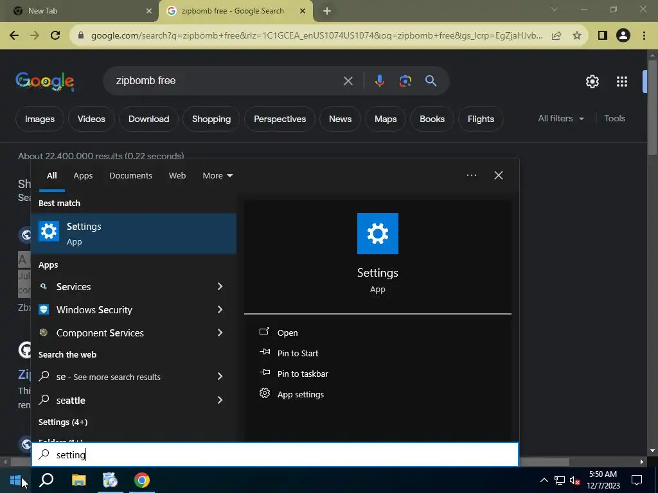Open the More filter dropdown
The image size is (658, 493).
click(x=217, y=176)
